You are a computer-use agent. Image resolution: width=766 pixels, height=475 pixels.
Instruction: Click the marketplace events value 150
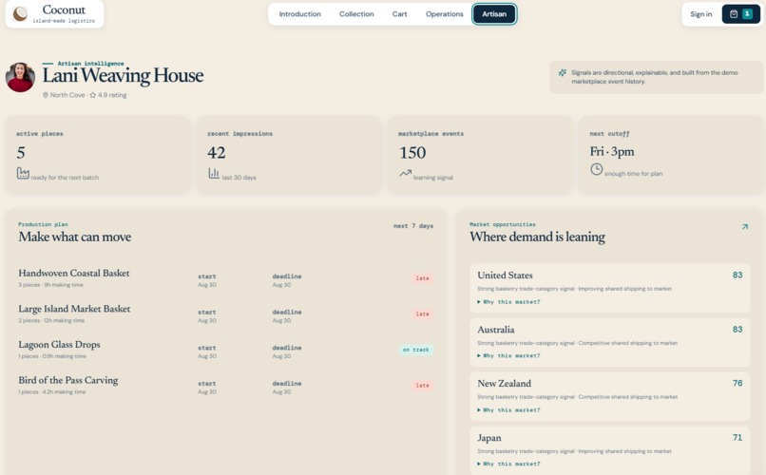(x=412, y=153)
